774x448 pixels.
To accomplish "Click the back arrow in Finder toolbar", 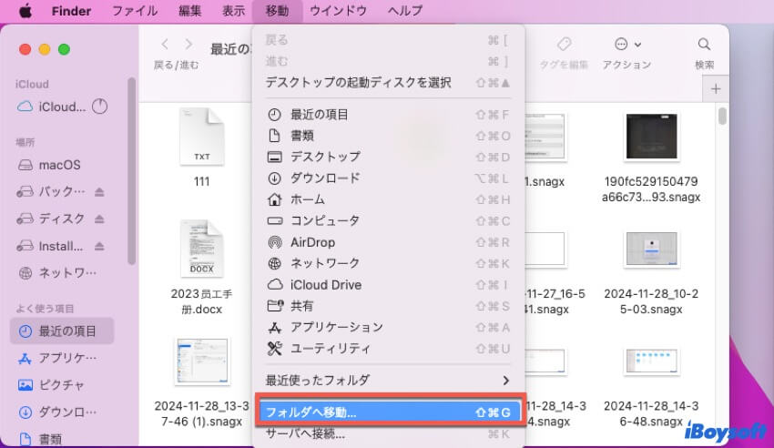I will pos(165,45).
